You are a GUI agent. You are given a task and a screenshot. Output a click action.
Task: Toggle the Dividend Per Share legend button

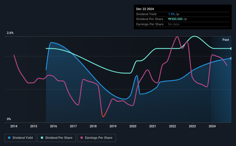coord(57,138)
